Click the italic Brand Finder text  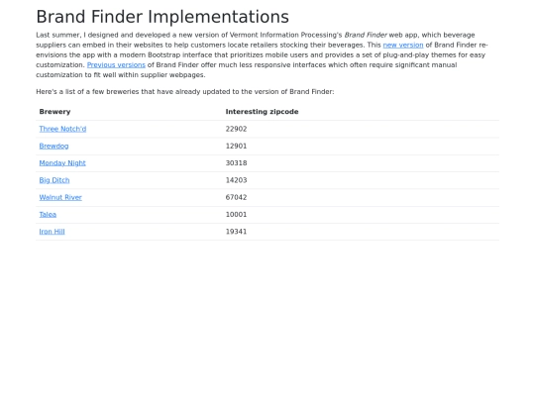click(x=366, y=35)
